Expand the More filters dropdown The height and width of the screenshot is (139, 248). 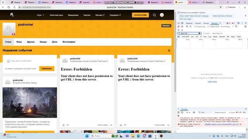coord(217,34)
